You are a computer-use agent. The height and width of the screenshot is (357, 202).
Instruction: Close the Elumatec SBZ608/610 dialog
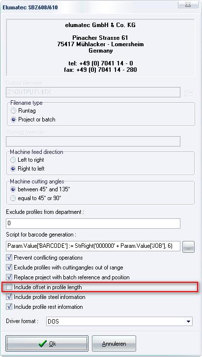(x=188, y=5)
